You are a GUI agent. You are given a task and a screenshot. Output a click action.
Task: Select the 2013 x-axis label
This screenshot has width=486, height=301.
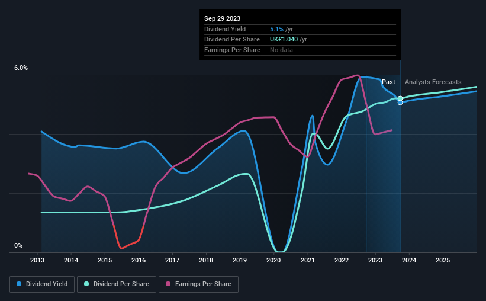(37, 260)
